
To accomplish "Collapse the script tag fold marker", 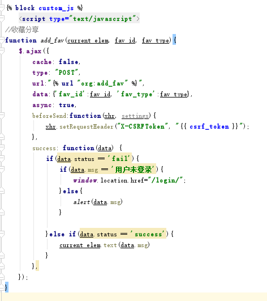I will pos(2,19).
